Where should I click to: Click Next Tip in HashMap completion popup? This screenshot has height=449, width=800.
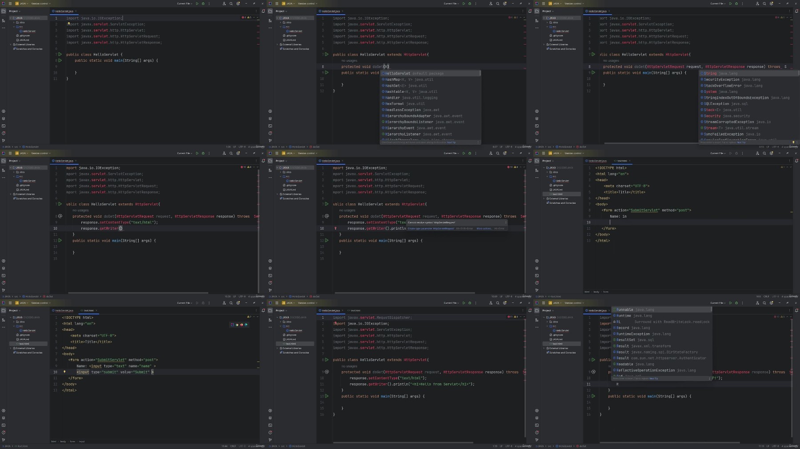click(452, 142)
